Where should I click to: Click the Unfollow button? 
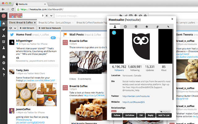[130, 115]
